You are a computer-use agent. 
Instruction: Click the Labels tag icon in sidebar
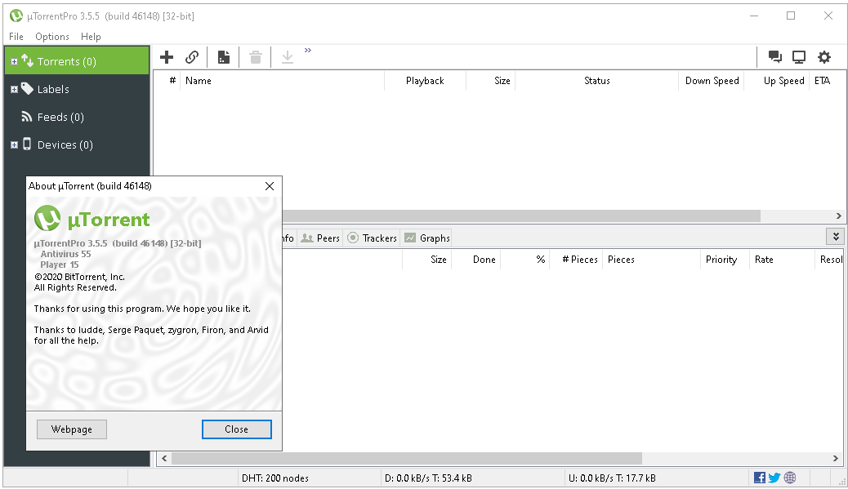(27, 89)
